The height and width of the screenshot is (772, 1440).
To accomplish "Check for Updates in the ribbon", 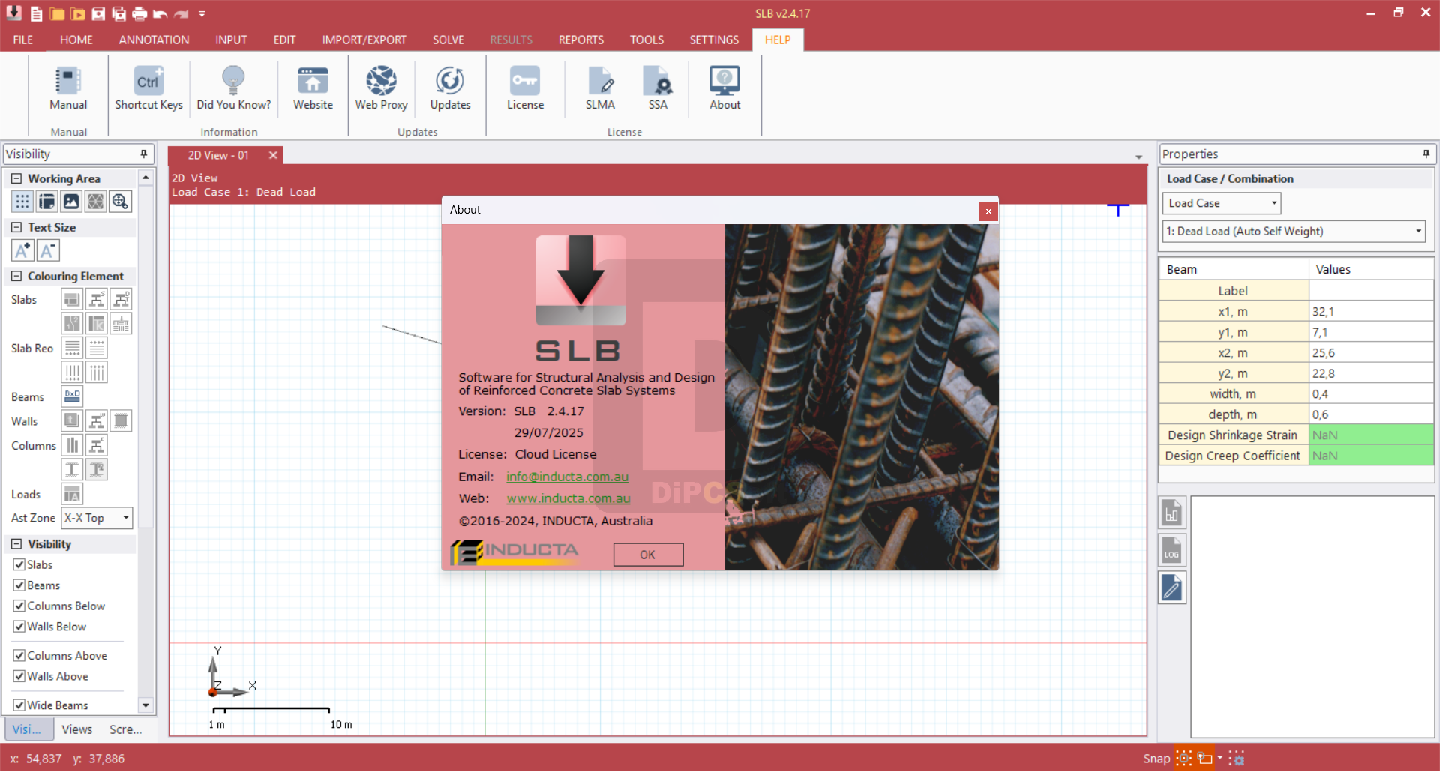I will click(450, 88).
